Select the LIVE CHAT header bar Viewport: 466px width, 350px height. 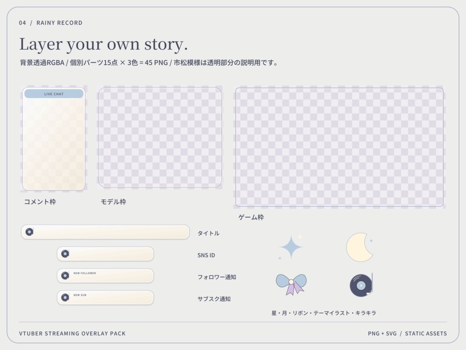tap(54, 94)
